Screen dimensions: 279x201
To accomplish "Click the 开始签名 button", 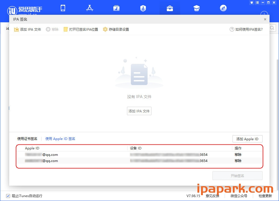I will pyautogui.click(x=237, y=175).
